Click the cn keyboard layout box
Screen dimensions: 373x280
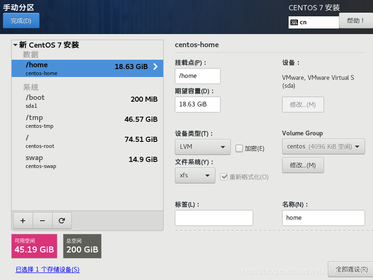click(313, 22)
